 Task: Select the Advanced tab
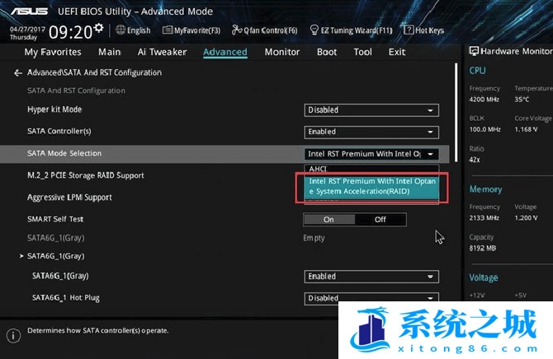[225, 52]
